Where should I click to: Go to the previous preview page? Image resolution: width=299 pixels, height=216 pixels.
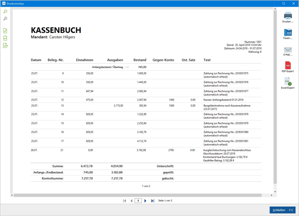[x=131, y=201]
